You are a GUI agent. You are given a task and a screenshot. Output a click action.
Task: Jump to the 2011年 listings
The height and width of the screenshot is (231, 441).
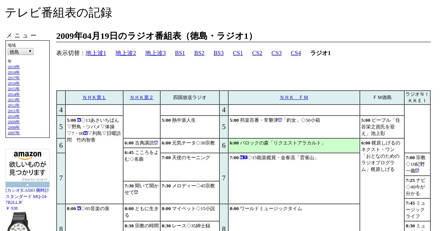14,111
